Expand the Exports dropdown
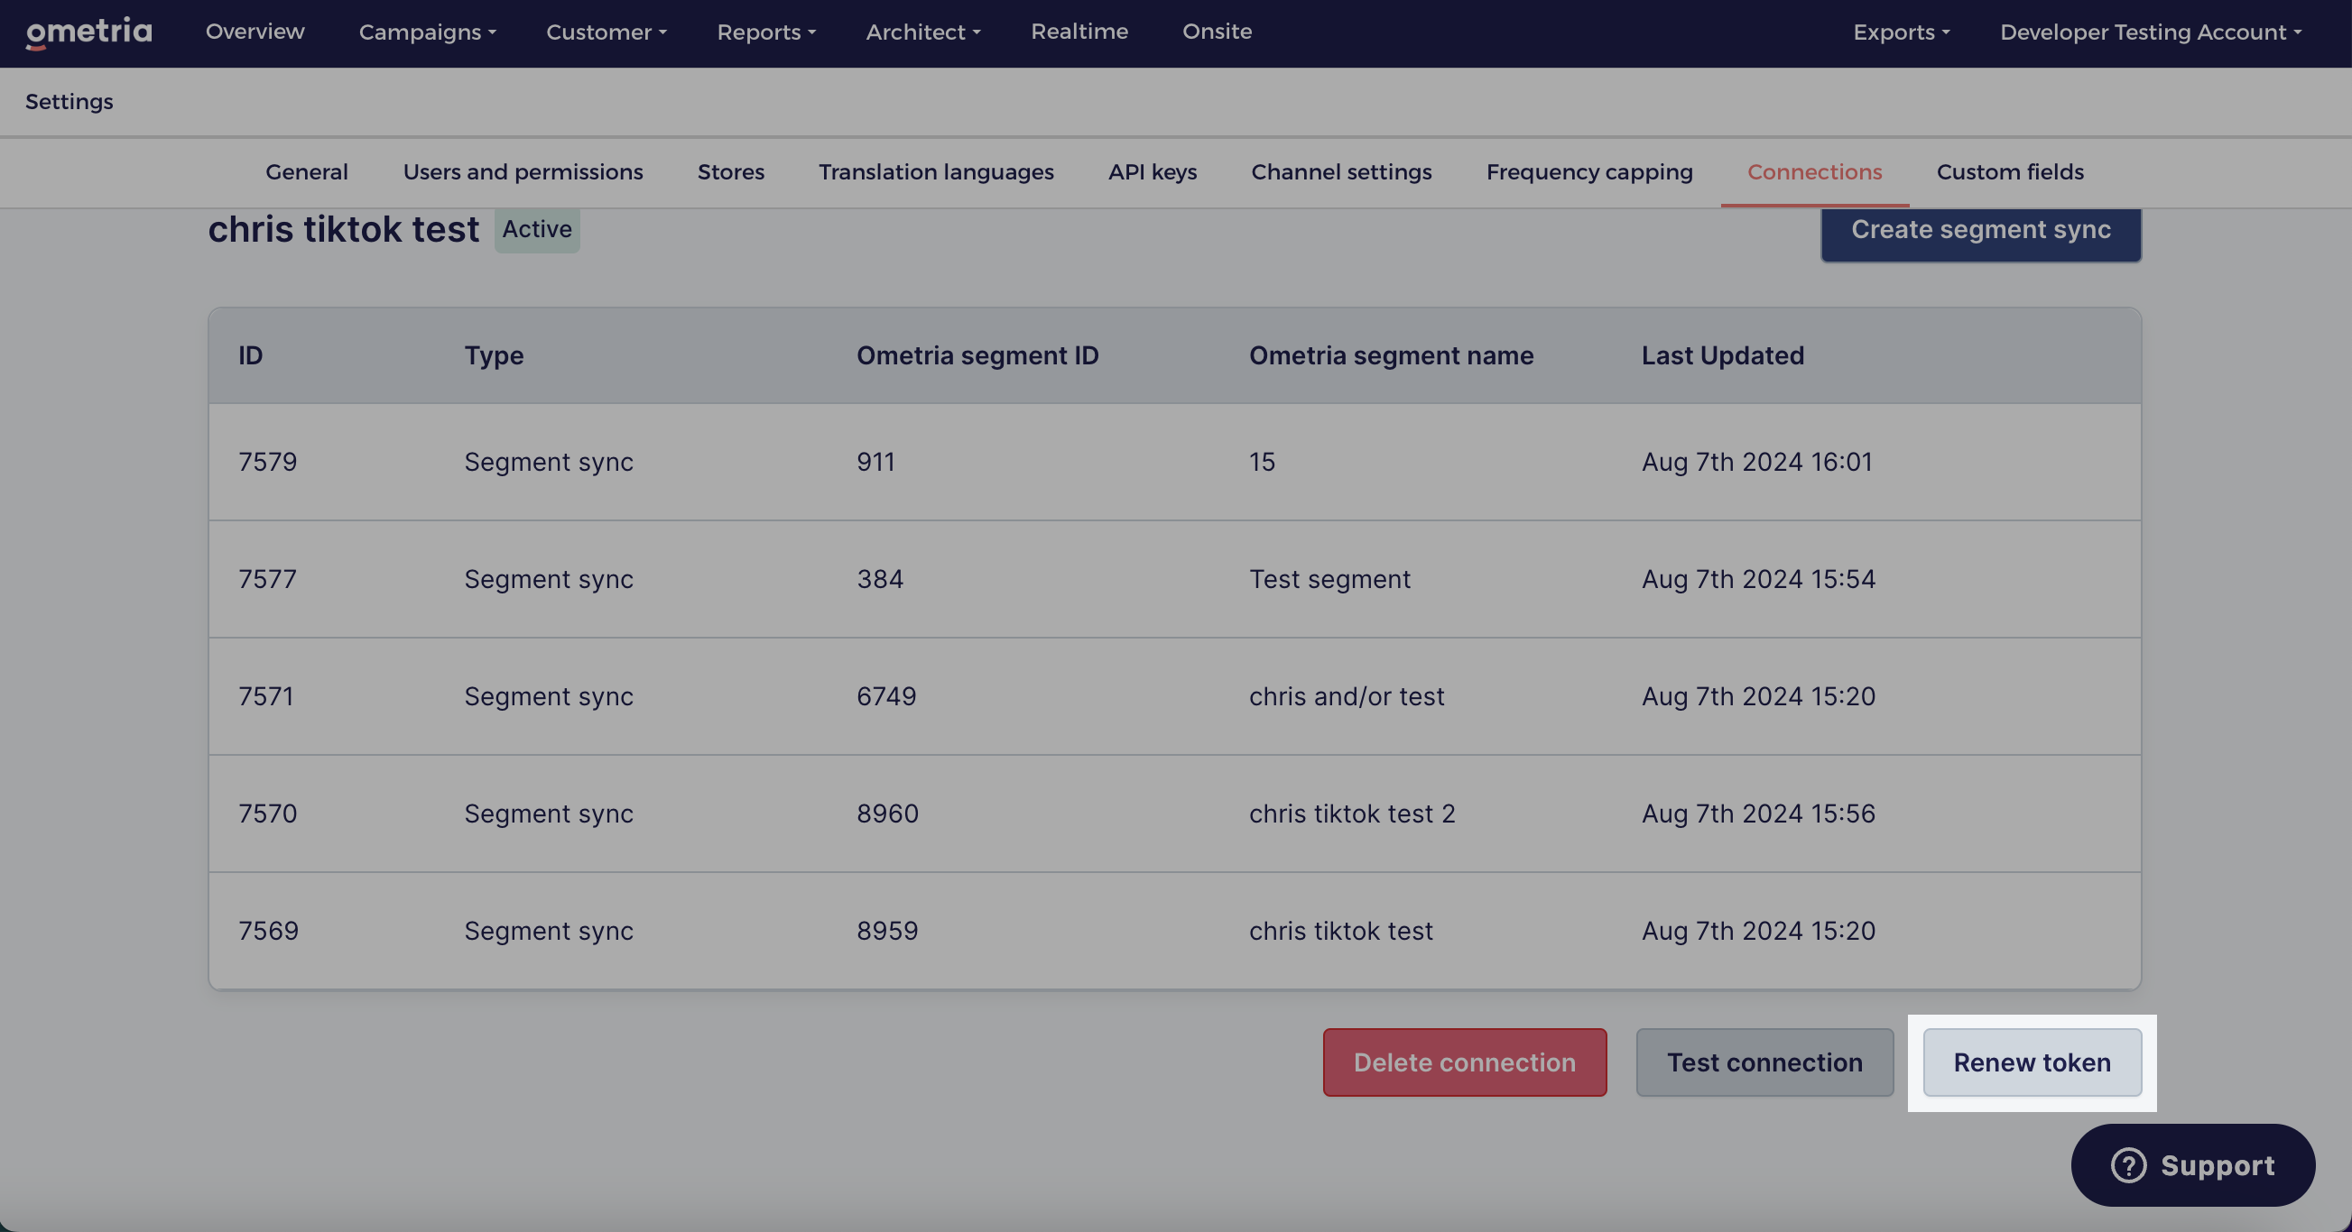The image size is (2352, 1232). pyautogui.click(x=1901, y=32)
